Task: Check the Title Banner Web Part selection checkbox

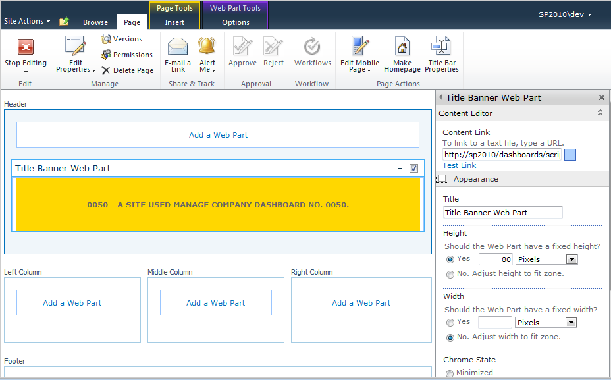Action: tap(413, 169)
